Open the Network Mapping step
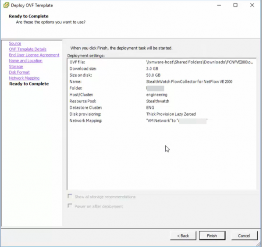The height and width of the screenshot is (247, 263). (x=24, y=78)
